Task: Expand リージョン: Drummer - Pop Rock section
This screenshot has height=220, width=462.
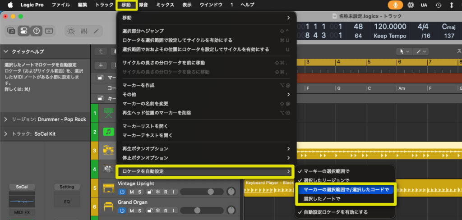Action: click(x=6, y=119)
